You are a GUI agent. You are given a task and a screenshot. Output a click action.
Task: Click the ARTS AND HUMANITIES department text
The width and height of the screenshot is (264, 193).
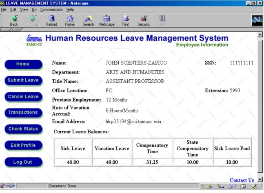coord(135,72)
